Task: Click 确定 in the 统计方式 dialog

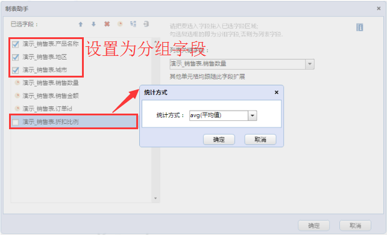Action: (x=219, y=139)
